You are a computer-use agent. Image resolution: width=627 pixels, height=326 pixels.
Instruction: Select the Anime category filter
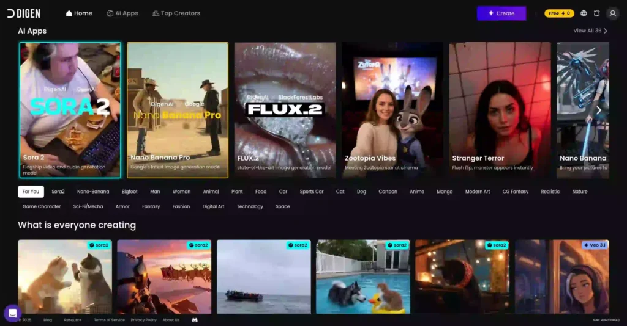point(416,192)
